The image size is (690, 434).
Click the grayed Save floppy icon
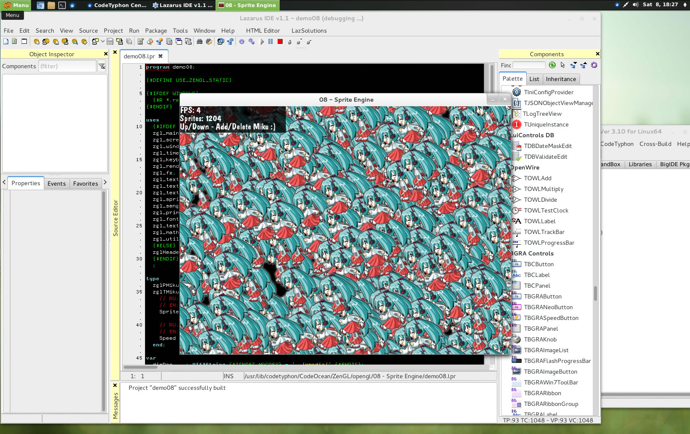pyautogui.click(x=110, y=41)
